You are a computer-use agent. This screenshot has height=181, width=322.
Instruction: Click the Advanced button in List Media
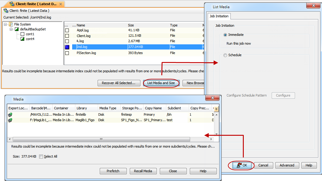click(x=287, y=165)
